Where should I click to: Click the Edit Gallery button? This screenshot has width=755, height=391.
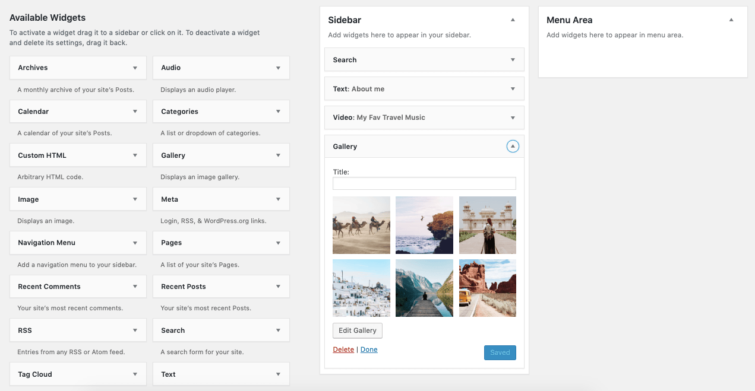click(357, 330)
